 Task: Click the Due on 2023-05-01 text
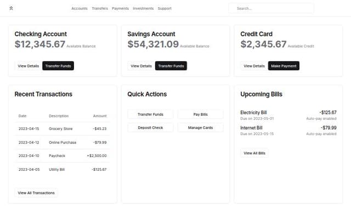[x=257, y=118]
